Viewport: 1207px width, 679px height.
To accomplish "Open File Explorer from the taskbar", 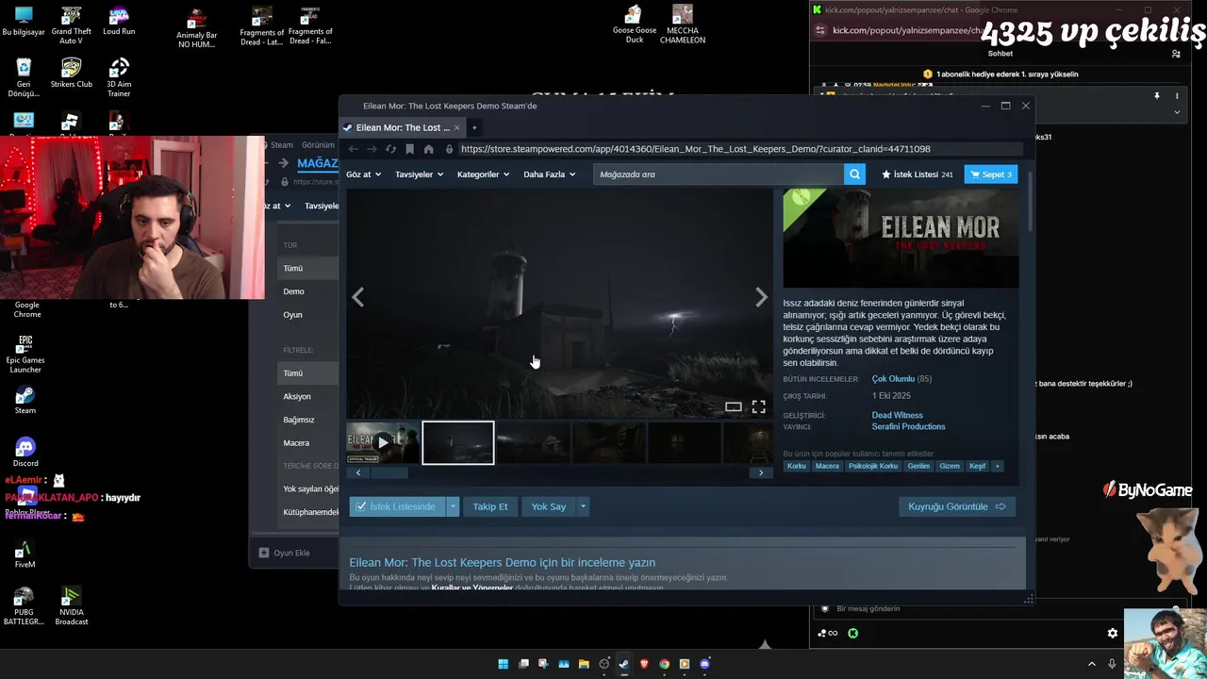I will pyautogui.click(x=584, y=664).
